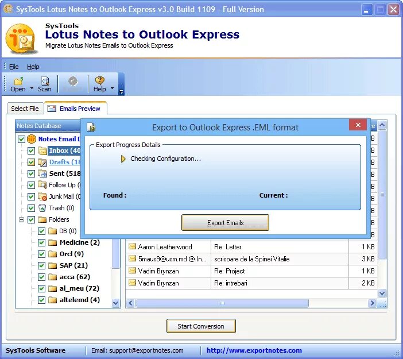The width and height of the screenshot is (403, 359).
Task: Uncheck the Inbox checkbox
Action: (32, 150)
